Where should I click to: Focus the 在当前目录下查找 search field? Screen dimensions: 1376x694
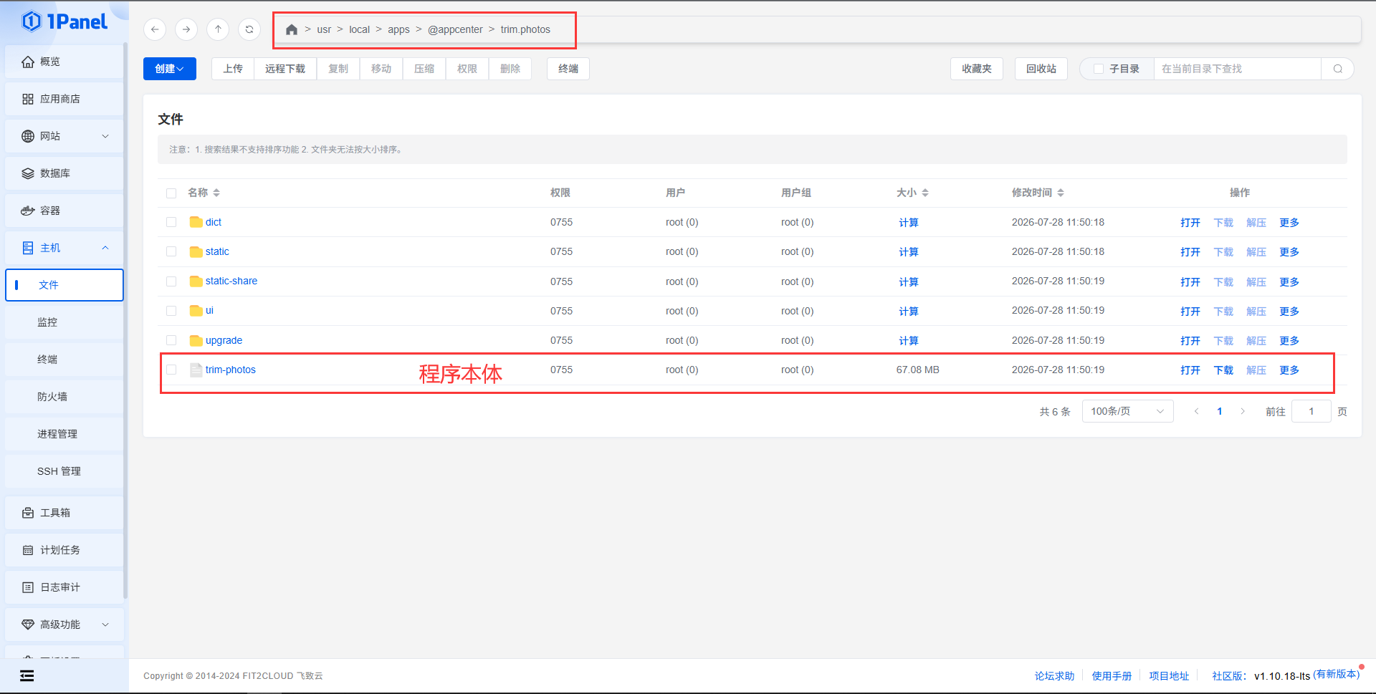[1237, 69]
